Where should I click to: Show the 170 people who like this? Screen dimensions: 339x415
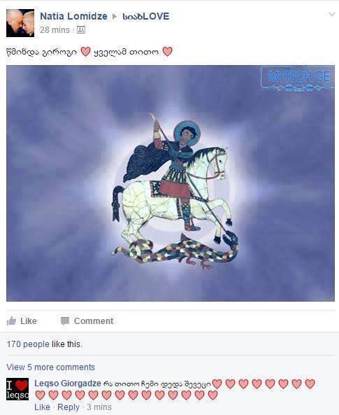point(28,344)
